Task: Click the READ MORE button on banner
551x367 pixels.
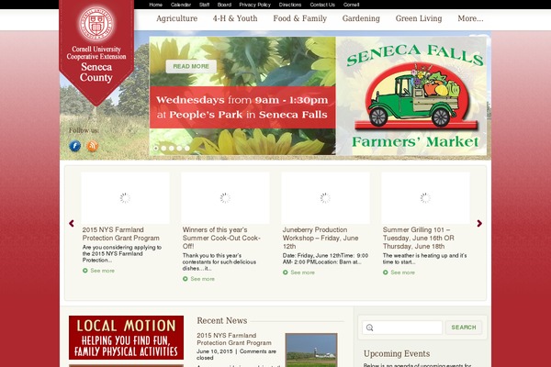Action: pyautogui.click(x=191, y=66)
